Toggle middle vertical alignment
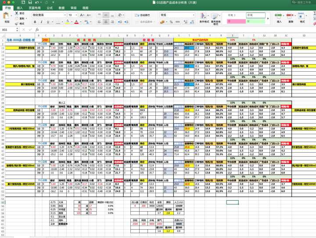The height and width of the screenshot is (238, 316). 106,15
